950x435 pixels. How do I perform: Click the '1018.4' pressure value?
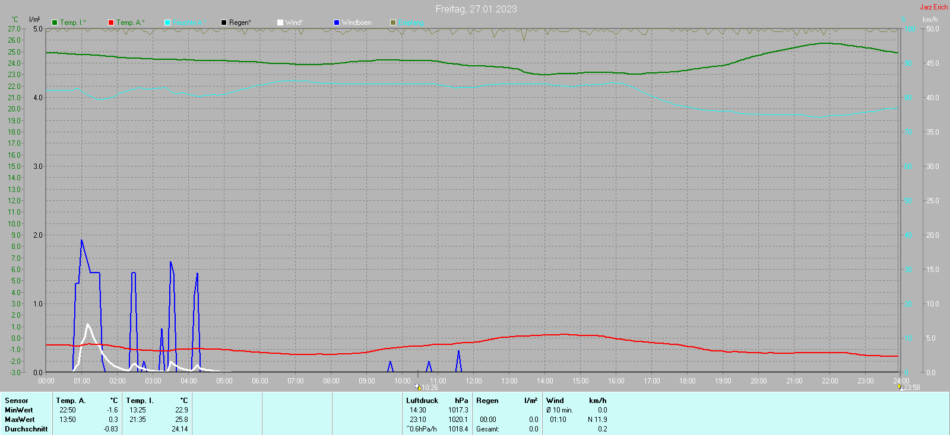coord(458,429)
